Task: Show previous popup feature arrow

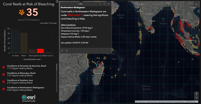Action: [x=100, y=4]
